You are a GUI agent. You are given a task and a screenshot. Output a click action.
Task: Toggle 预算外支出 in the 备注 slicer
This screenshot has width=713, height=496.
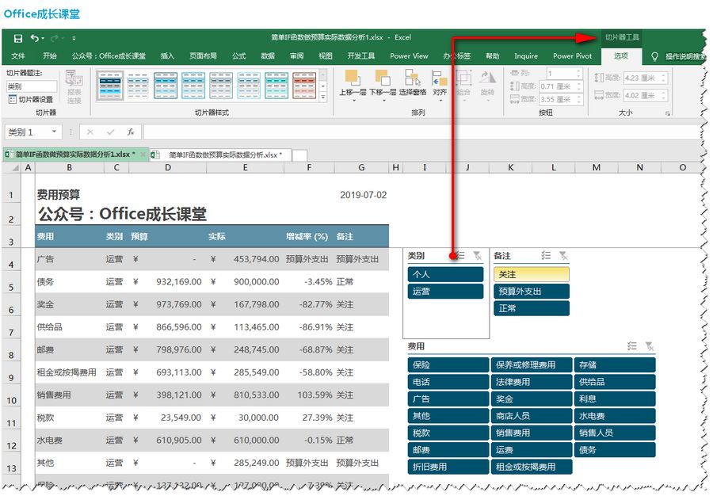coord(531,292)
